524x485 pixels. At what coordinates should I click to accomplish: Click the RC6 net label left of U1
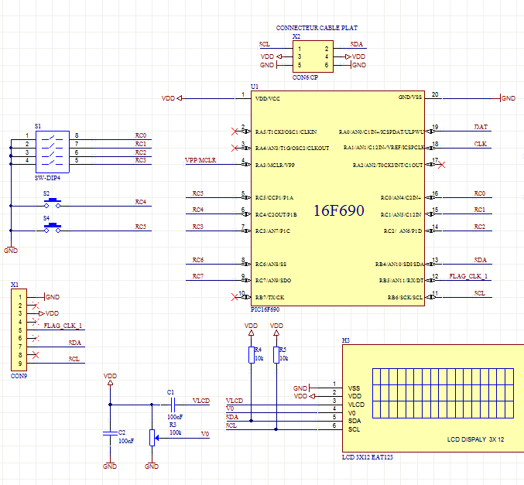click(x=198, y=260)
